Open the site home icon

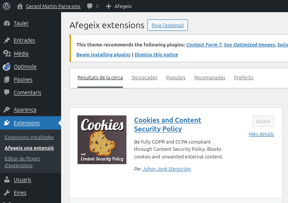pos(20,6)
